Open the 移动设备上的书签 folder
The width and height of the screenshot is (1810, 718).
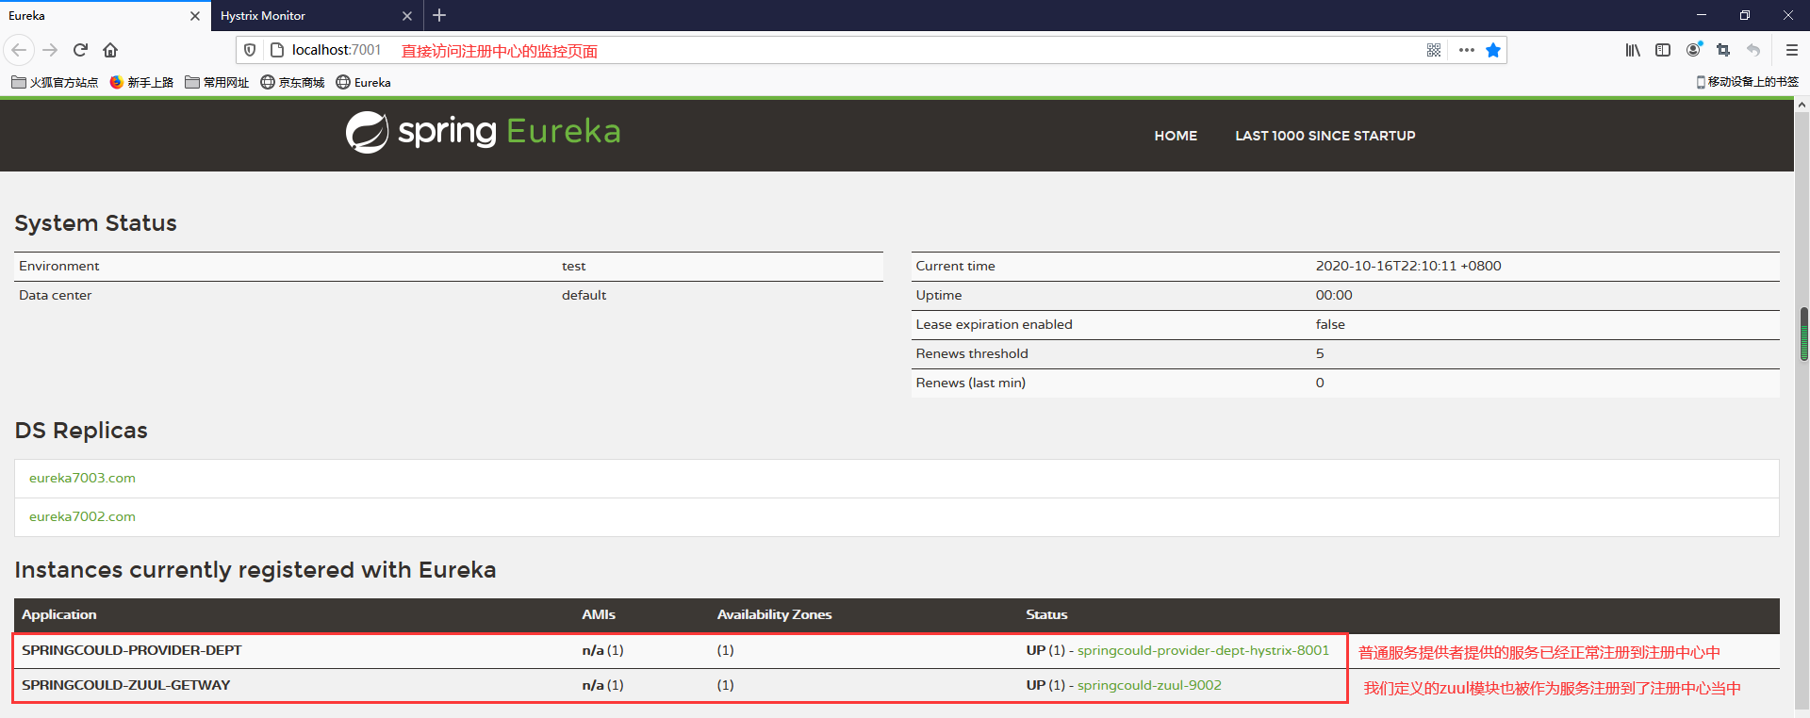click(x=1747, y=82)
